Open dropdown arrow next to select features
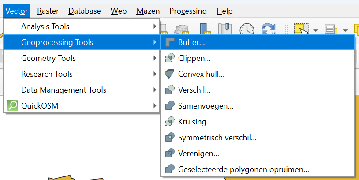Screen dimensions: 359x180 316,30
